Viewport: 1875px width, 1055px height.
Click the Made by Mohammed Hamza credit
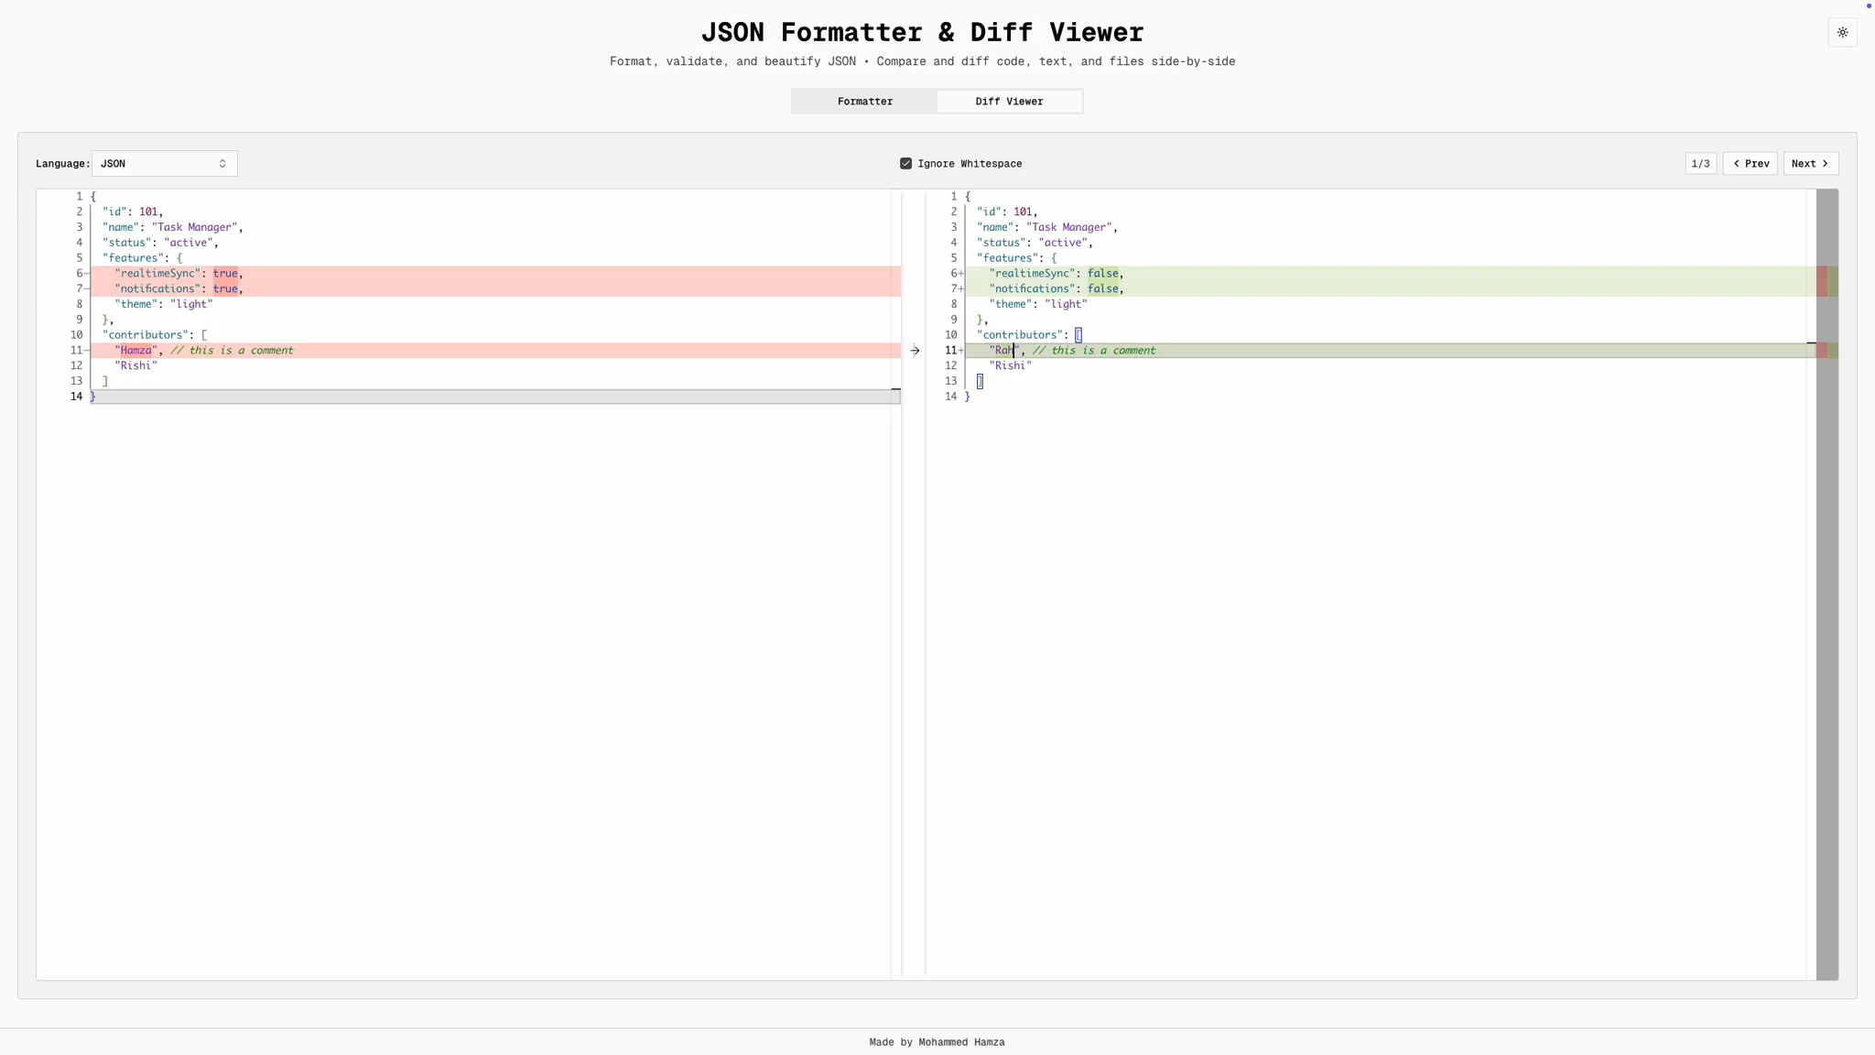tap(937, 1041)
